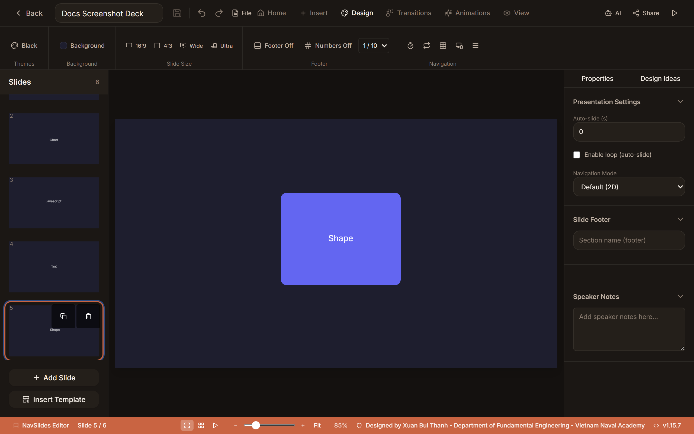This screenshot has width=694, height=434.
Task: Open the 1 / 10 numbering format dropdown
Action: click(374, 46)
